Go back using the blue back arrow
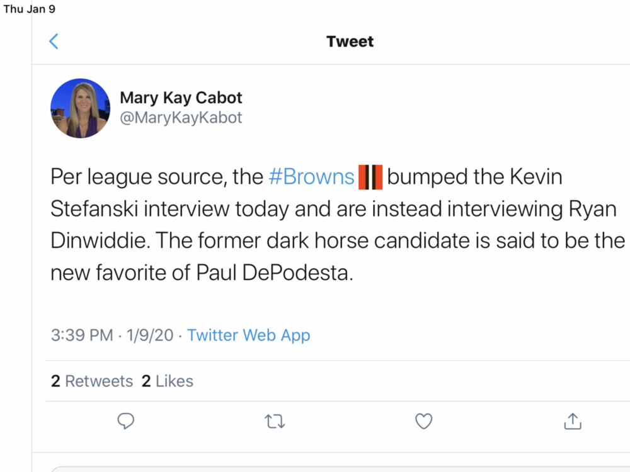Image resolution: width=630 pixels, height=472 pixels. click(x=54, y=42)
